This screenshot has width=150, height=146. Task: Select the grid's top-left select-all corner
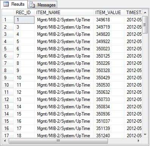[8, 13]
